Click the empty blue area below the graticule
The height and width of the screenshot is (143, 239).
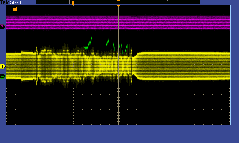(x=119, y=134)
